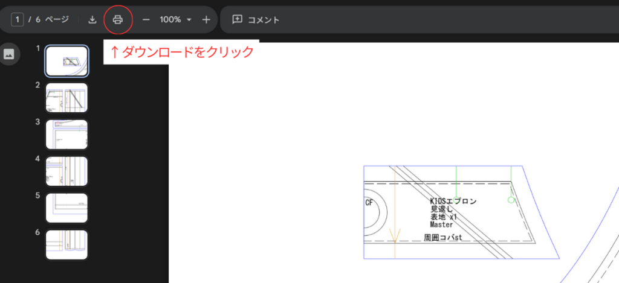Viewport: 619px width, 283px height.
Task: Select the page 1 thumbnail
Action: [67, 61]
